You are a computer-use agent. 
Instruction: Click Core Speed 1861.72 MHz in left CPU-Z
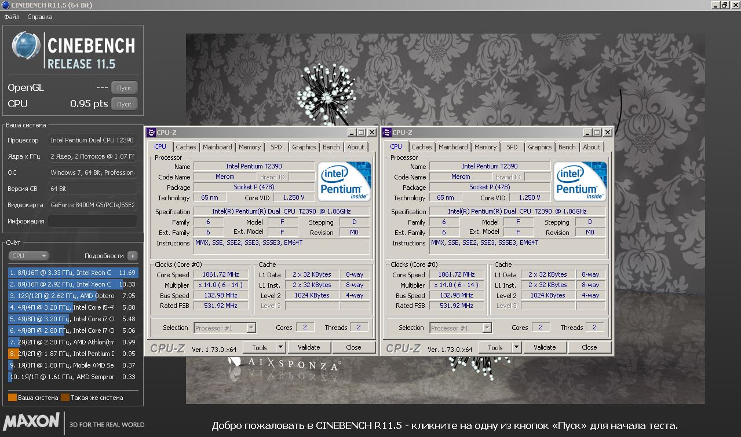click(221, 275)
